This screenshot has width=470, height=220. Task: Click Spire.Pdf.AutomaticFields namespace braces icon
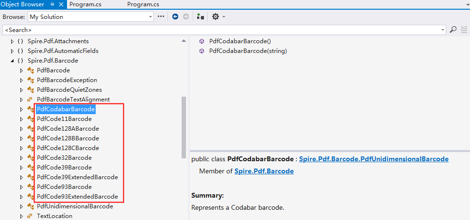(x=20, y=51)
